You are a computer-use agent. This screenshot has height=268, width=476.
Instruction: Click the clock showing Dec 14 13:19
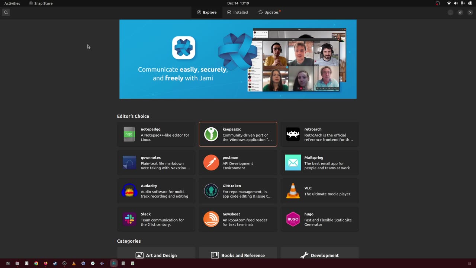pyautogui.click(x=238, y=3)
